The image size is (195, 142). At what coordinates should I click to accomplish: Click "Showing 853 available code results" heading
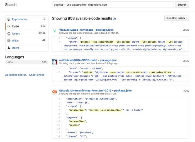click(82, 18)
